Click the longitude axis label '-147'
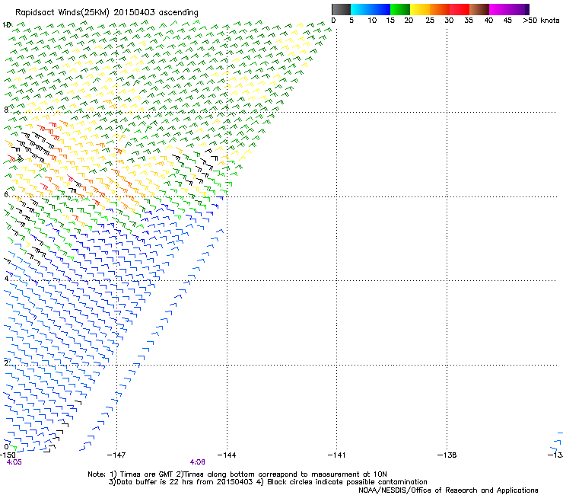Viewport: 563px width, 495px height. pyautogui.click(x=116, y=455)
